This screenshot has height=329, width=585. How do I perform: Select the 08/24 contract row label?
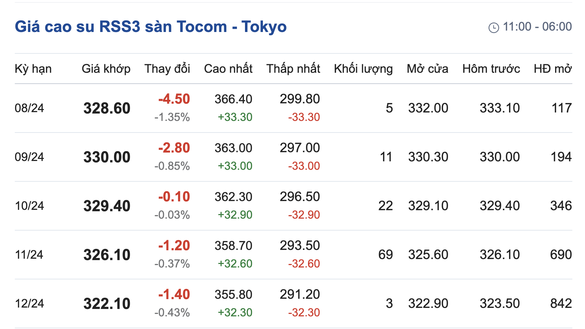click(29, 108)
